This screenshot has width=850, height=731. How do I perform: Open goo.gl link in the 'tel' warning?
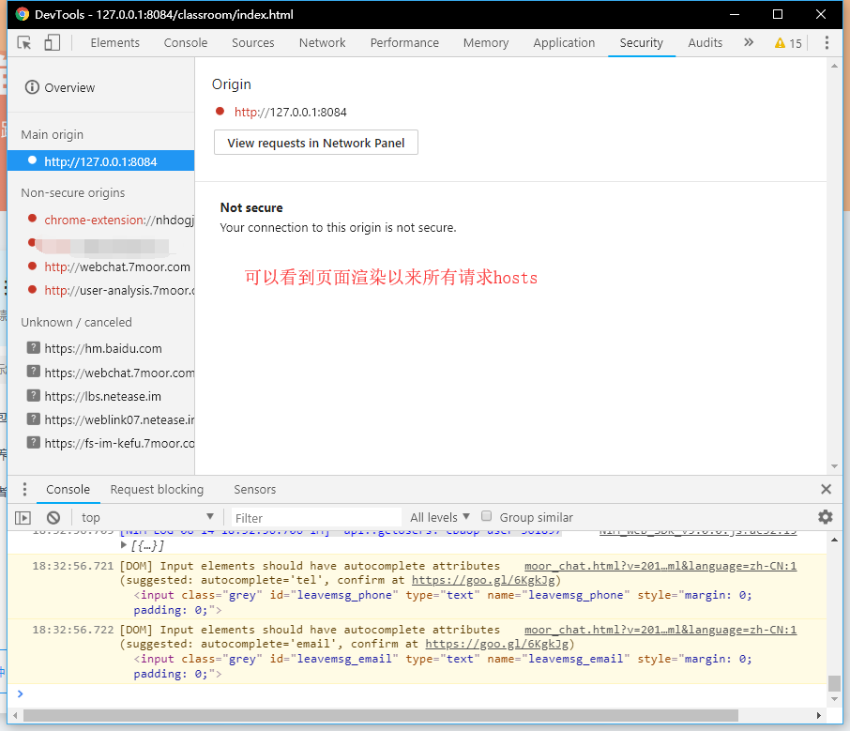tap(483, 580)
